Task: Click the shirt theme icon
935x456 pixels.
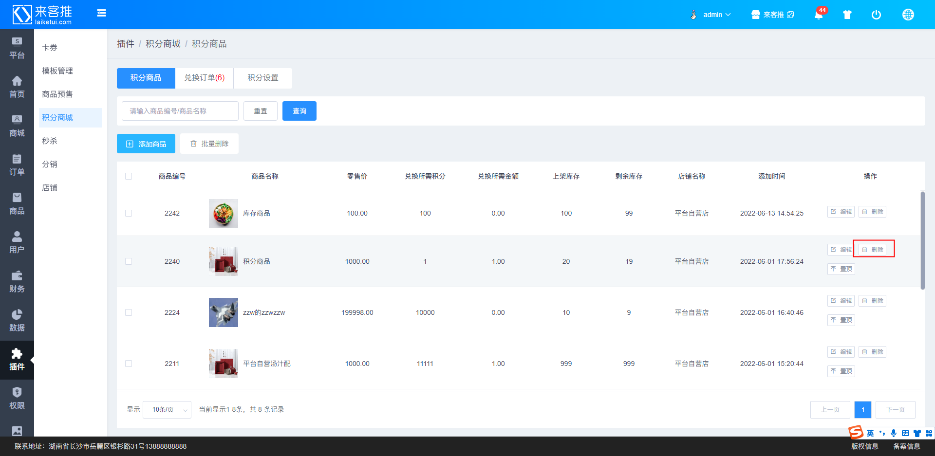Action: [x=847, y=15]
